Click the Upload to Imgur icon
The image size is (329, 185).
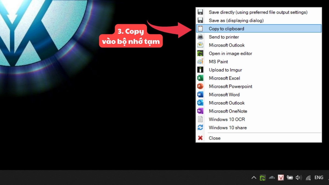[x=200, y=70]
